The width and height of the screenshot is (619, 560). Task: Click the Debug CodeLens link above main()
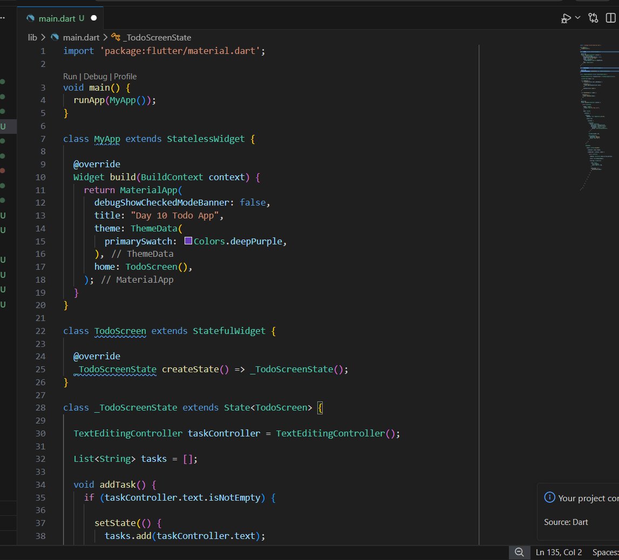[x=95, y=77]
